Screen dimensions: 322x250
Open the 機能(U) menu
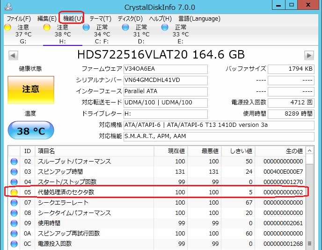click(x=73, y=19)
